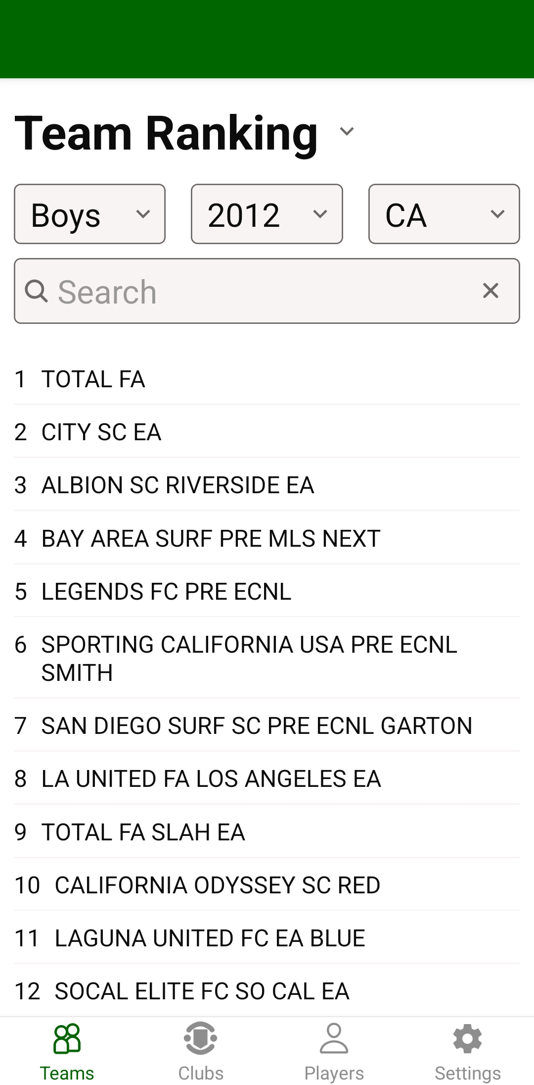The width and height of the screenshot is (534, 1085).
Task: Select top-ranked team TOTAL FA
Action: (93, 379)
